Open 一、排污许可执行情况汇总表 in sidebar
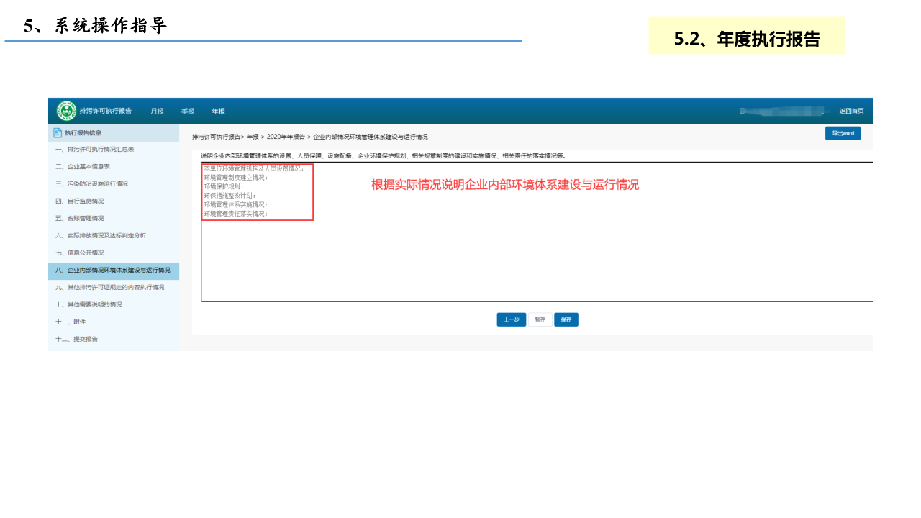Viewport: 921px width, 518px height. (94, 150)
